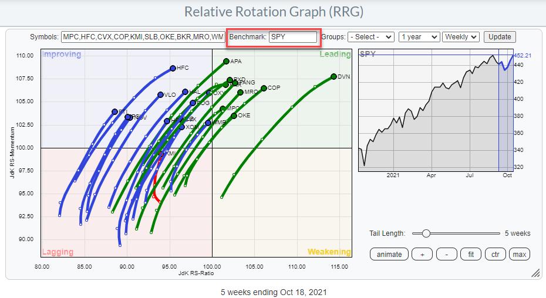Select the DVN data point
This screenshot has width=546, height=298.
click(x=333, y=76)
